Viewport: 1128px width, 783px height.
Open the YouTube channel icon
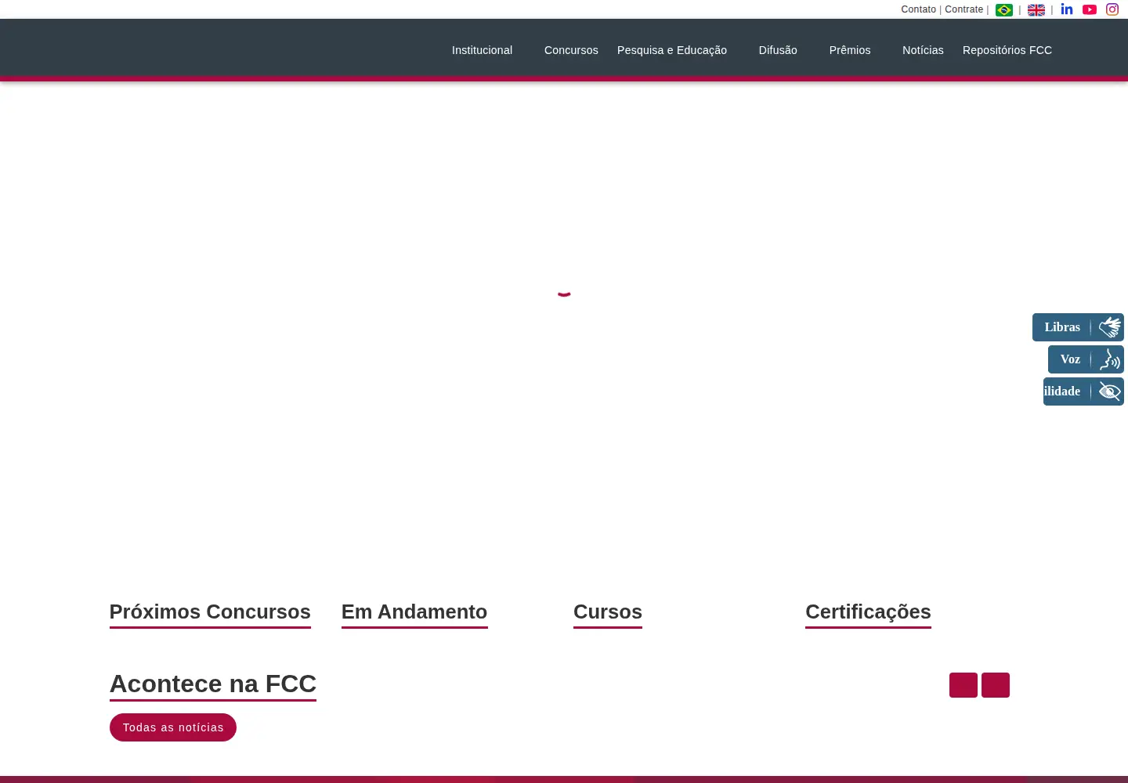tap(1090, 9)
